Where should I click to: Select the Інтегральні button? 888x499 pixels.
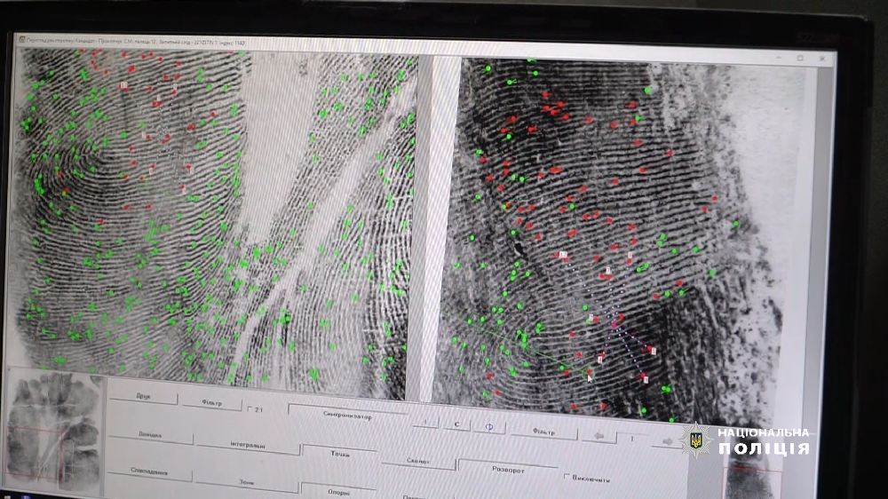click(x=248, y=445)
